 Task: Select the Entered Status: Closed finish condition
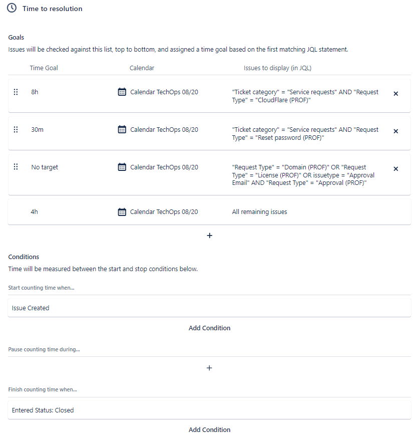(209, 410)
